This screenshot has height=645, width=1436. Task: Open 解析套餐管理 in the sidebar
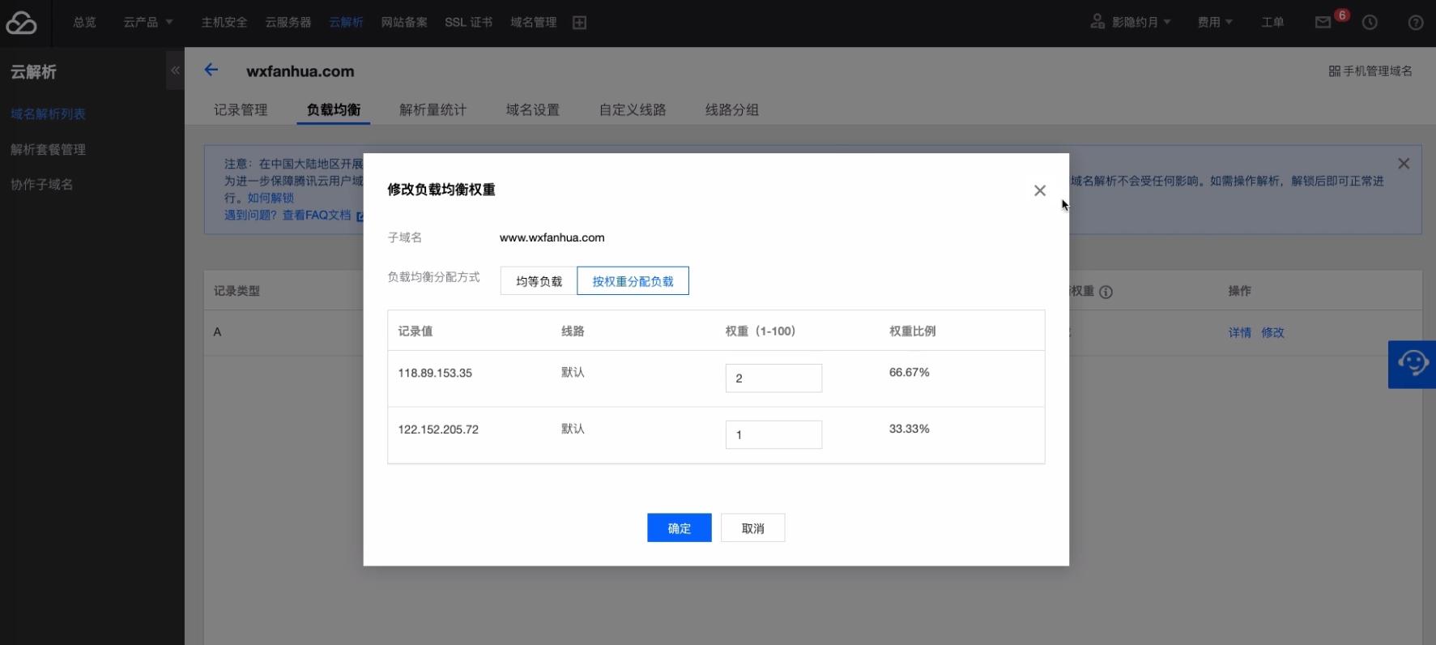point(48,149)
